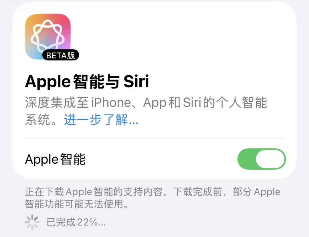Open the 进一步了解... link

tap(101, 120)
